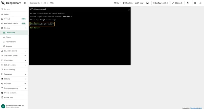Screen dimensions: 204x109
Task: Open the Realtime - last 1 hour time window
Action: [133, 3]
